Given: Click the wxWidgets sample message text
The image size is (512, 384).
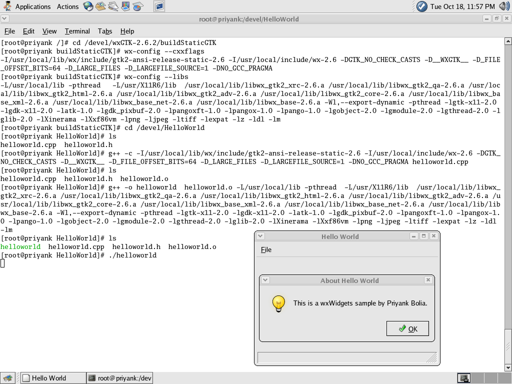Looking at the screenshot, I should (360, 303).
